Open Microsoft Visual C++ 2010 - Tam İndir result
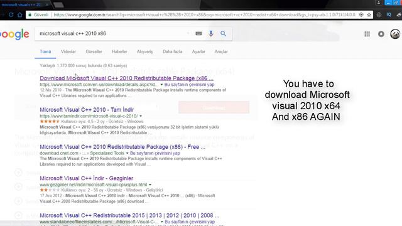 pyautogui.click(x=87, y=110)
